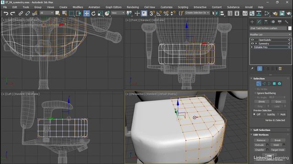Screen dimensions: 293x164
Task: Enable the Ignore Backfacing checkbox
Action: pyautogui.click(x=255, y=93)
